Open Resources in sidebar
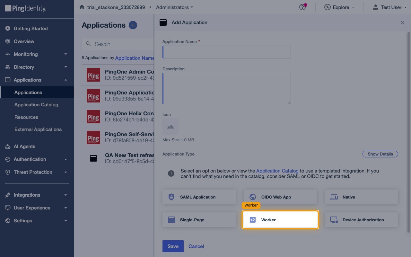 pyautogui.click(x=26, y=117)
